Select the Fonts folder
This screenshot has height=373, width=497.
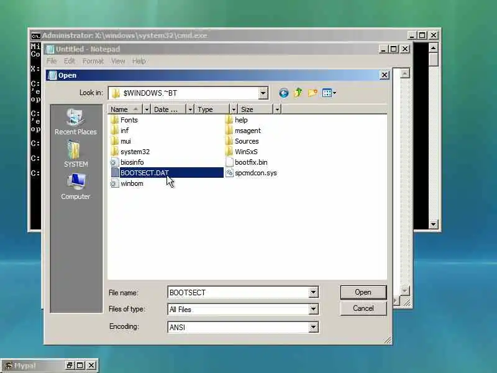click(124, 120)
